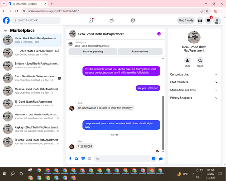Open the $850 Marketplace listing link

pos(92,46)
